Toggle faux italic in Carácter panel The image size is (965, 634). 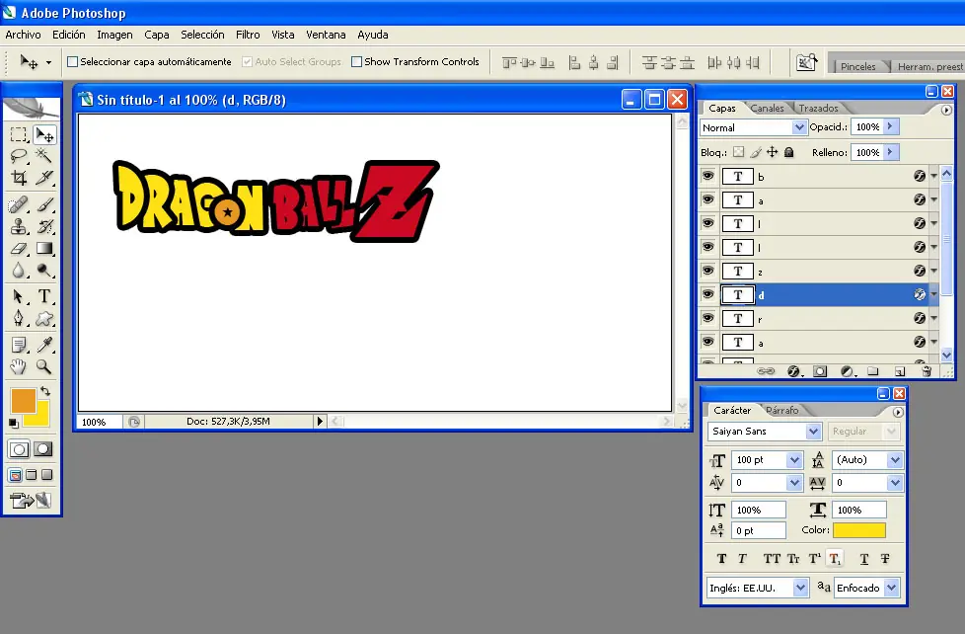[742, 559]
